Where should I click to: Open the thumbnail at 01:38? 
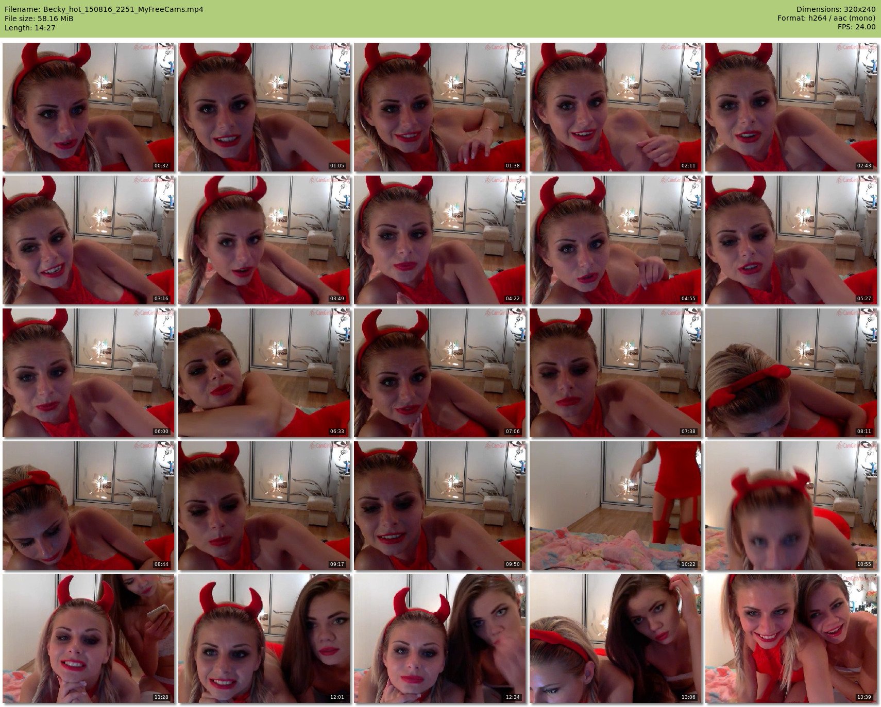point(439,107)
